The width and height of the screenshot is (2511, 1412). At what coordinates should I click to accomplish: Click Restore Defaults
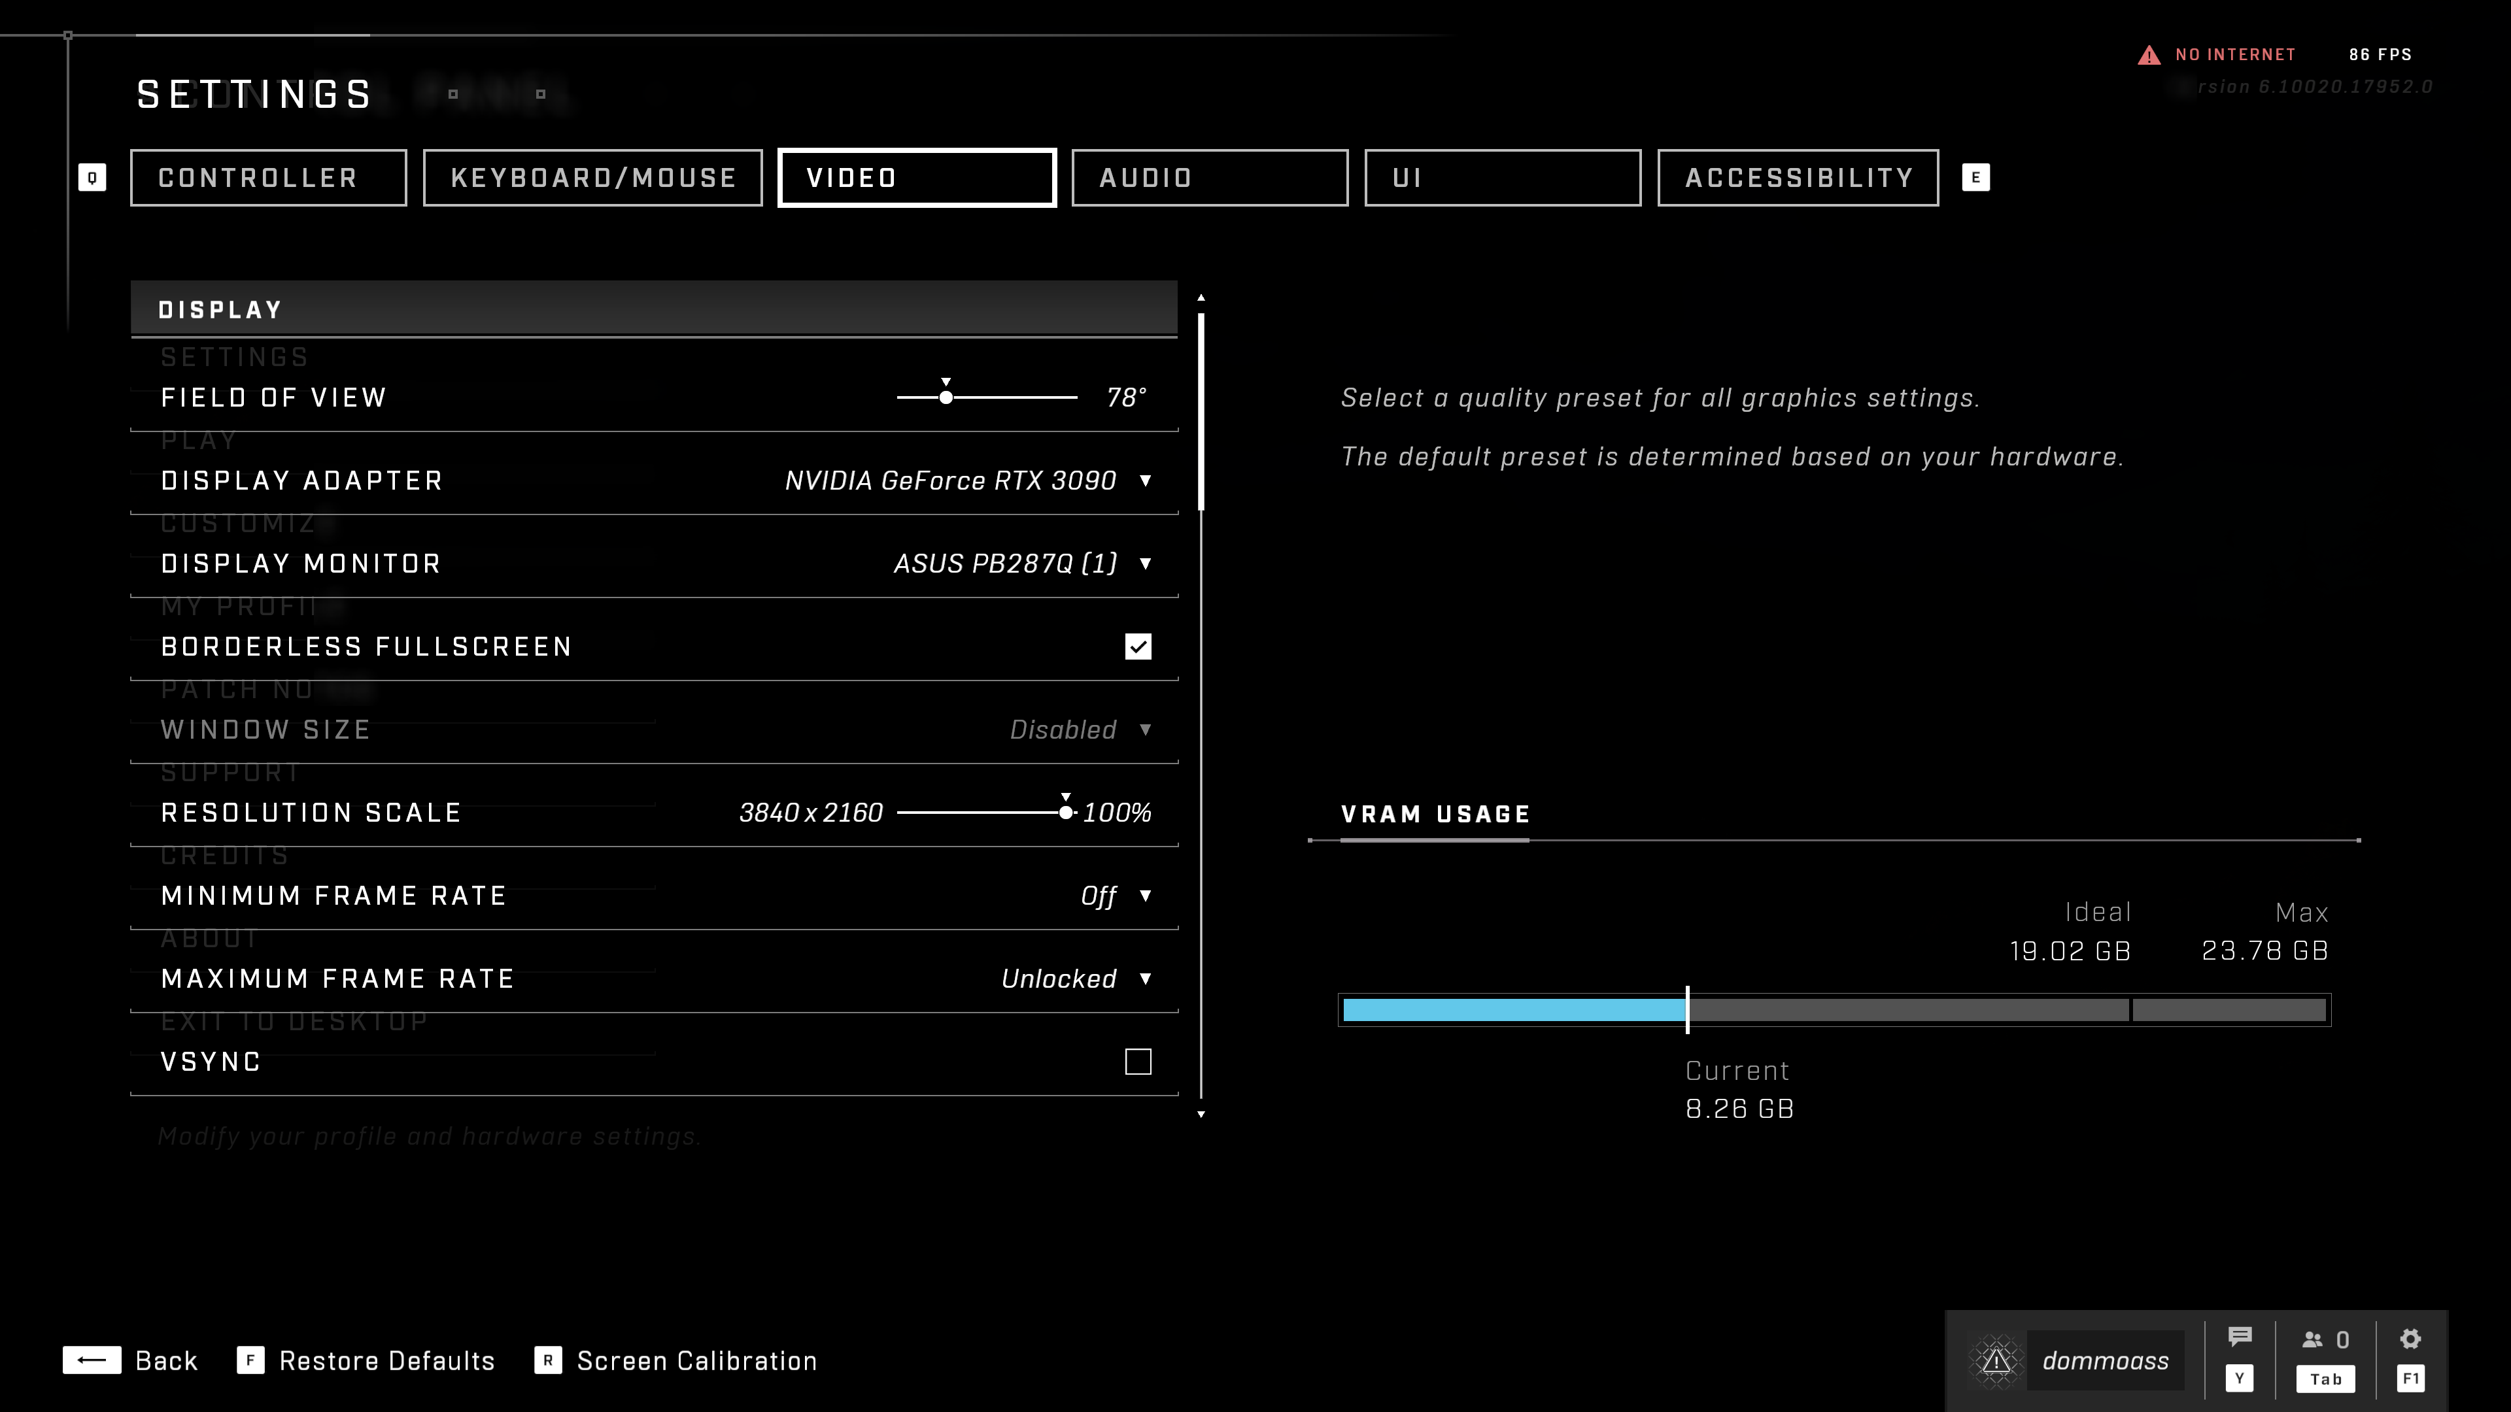coord(386,1360)
